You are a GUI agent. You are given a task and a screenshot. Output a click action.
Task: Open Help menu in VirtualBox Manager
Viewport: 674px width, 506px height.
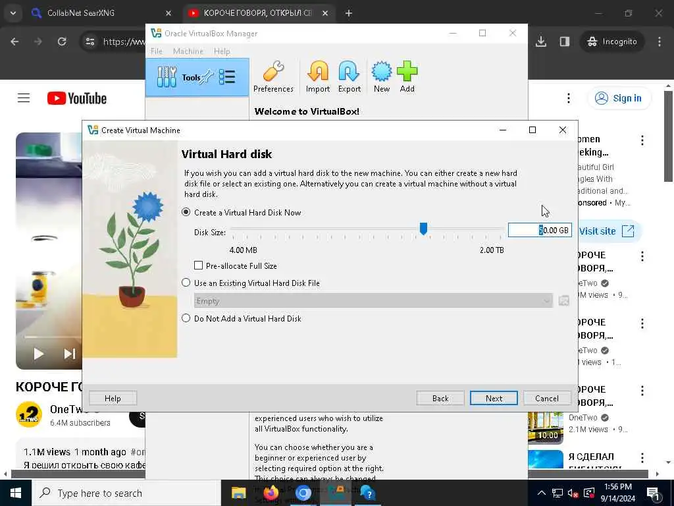point(222,51)
